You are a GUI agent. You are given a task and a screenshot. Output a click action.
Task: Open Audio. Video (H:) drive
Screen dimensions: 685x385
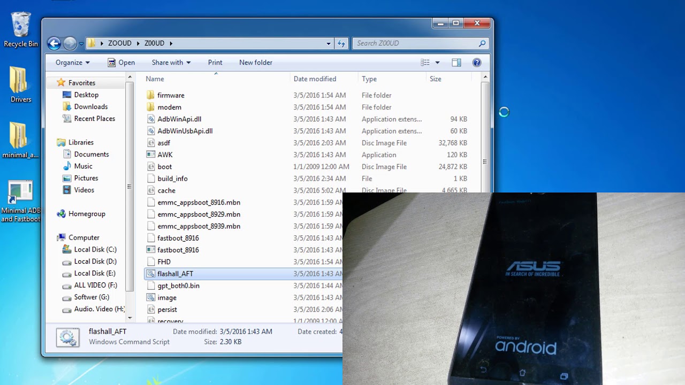(x=94, y=309)
